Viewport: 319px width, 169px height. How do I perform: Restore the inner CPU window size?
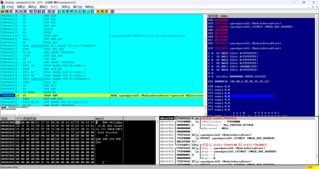coord(313,7)
